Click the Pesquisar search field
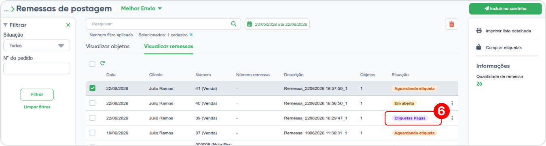The width and height of the screenshot is (546, 146). pyautogui.click(x=163, y=24)
